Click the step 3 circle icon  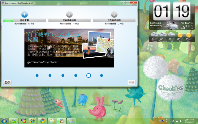click(114, 15)
